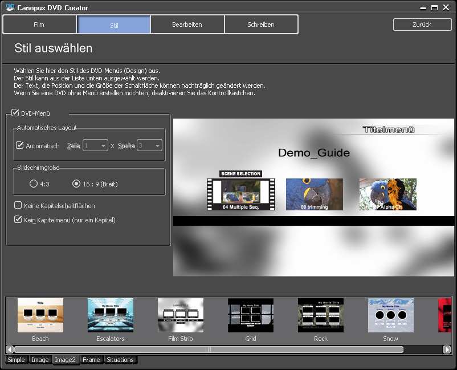Open the Spalte dropdown
The width and height of the screenshot is (457, 370).
149,146
